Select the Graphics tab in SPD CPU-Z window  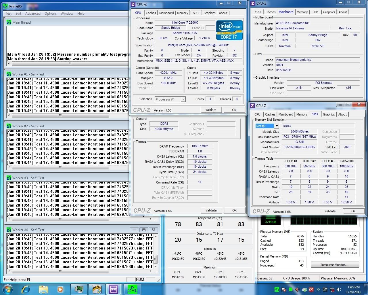pyautogui.click(x=329, y=114)
